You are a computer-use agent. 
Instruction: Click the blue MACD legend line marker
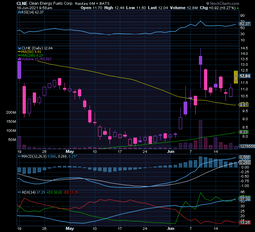pos(19,156)
